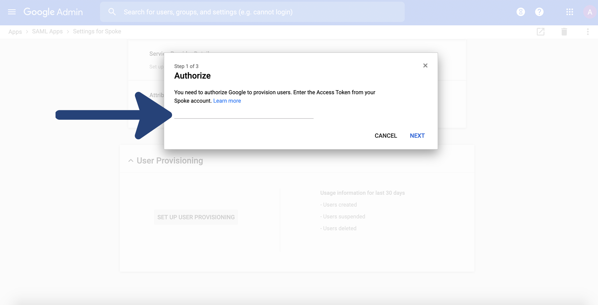Open the main hamburger menu

click(12, 12)
